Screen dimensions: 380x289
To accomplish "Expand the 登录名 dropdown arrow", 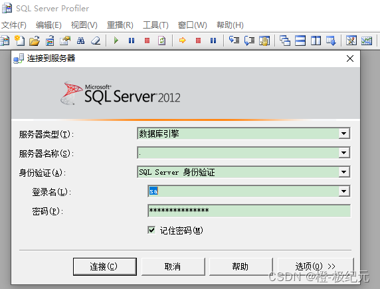I will (x=344, y=191).
